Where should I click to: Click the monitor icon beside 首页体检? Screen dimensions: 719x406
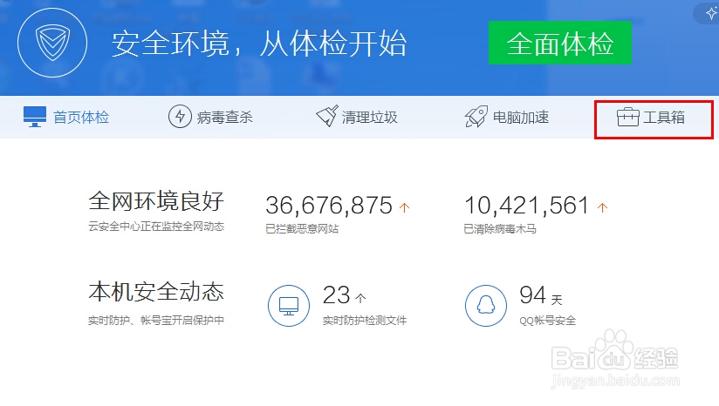pyautogui.click(x=35, y=117)
